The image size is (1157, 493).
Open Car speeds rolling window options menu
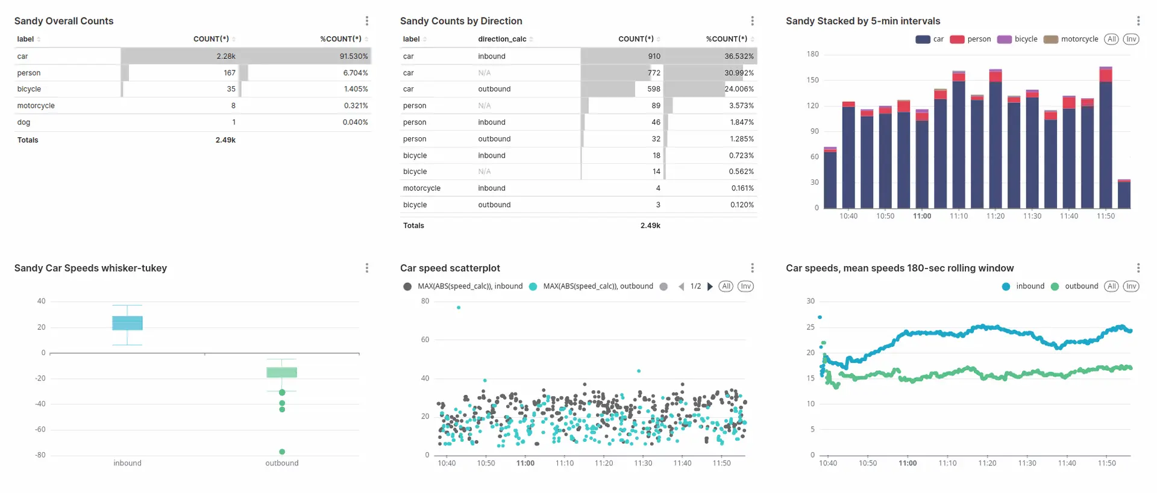click(1138, 268)
